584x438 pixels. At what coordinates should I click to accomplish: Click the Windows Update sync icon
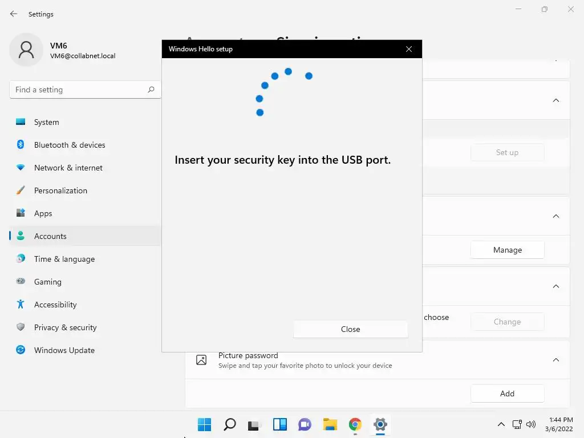coord(21,350)
